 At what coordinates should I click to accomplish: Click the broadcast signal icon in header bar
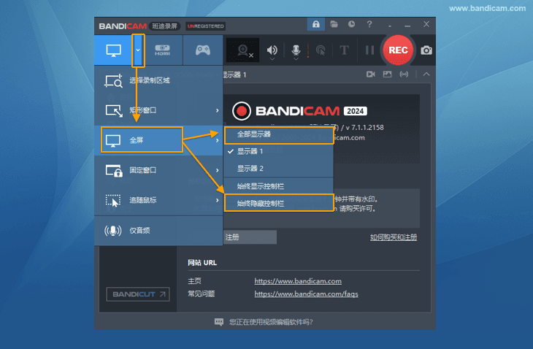[404, 74]
